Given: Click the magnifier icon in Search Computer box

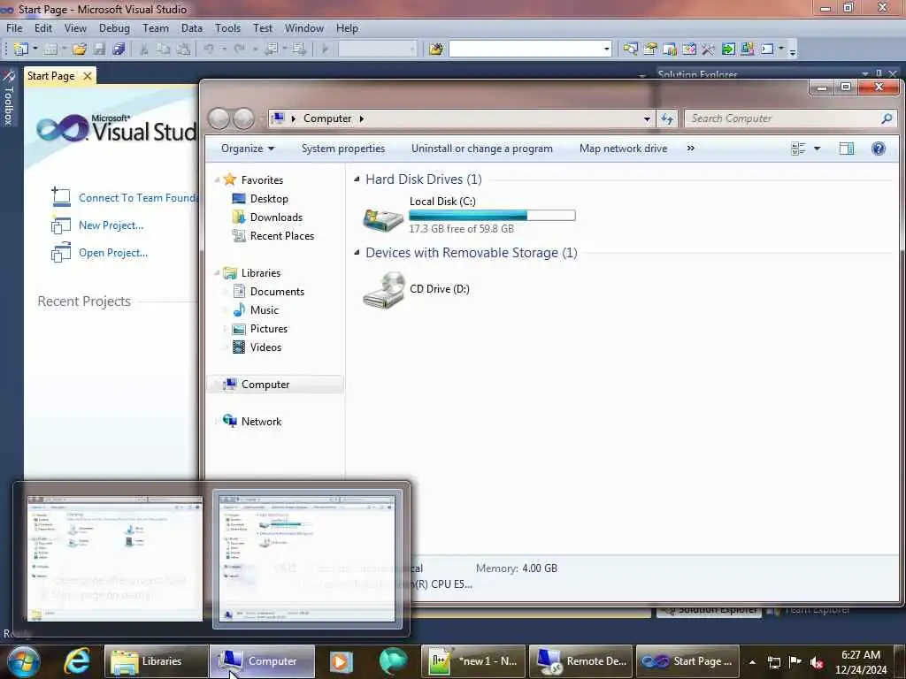Looking at the screenshot, I should click(887, 118).
